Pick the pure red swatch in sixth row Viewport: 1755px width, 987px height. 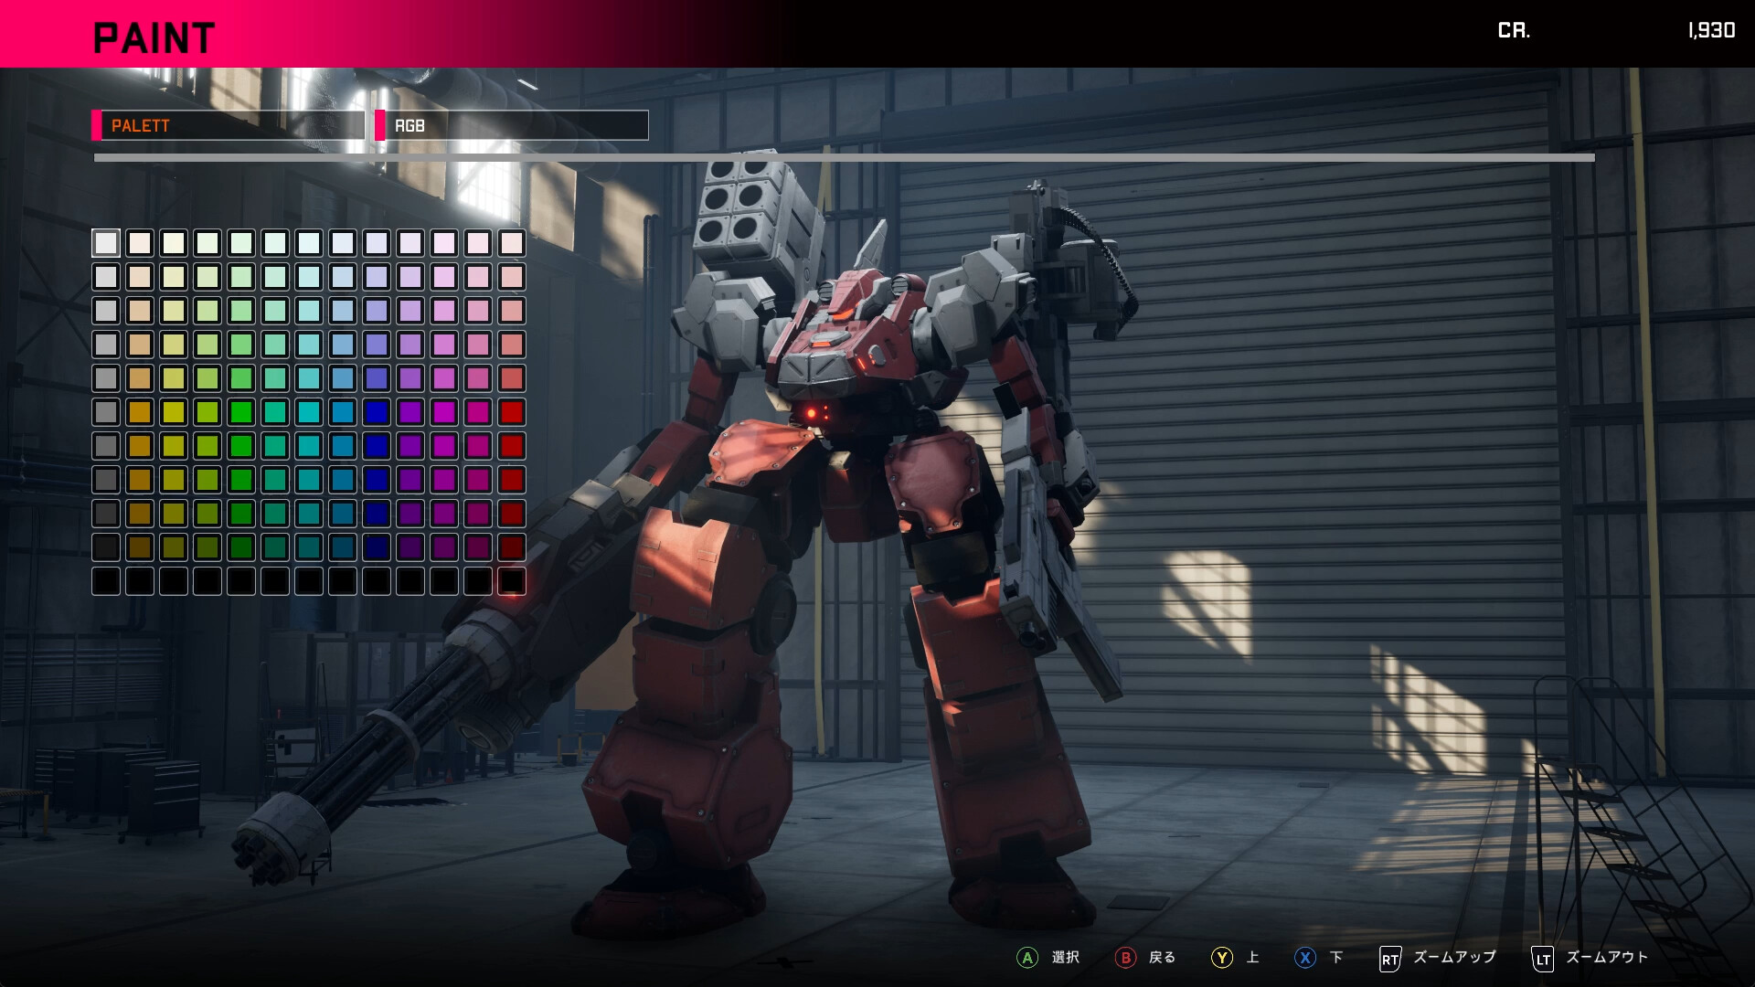512,412
